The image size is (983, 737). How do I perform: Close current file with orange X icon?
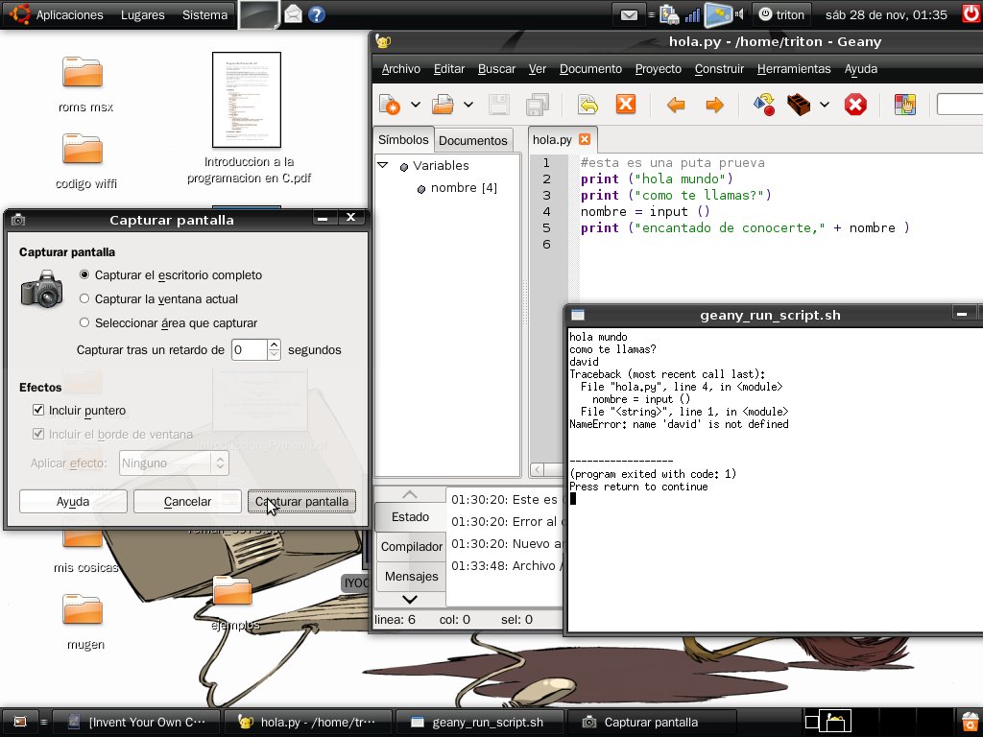[x=626, y=105]
